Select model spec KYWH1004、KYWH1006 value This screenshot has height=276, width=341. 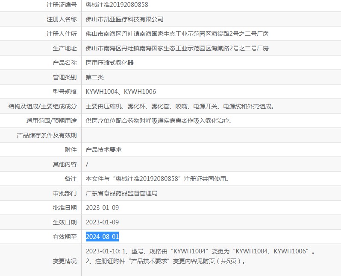tap(121, 92)
